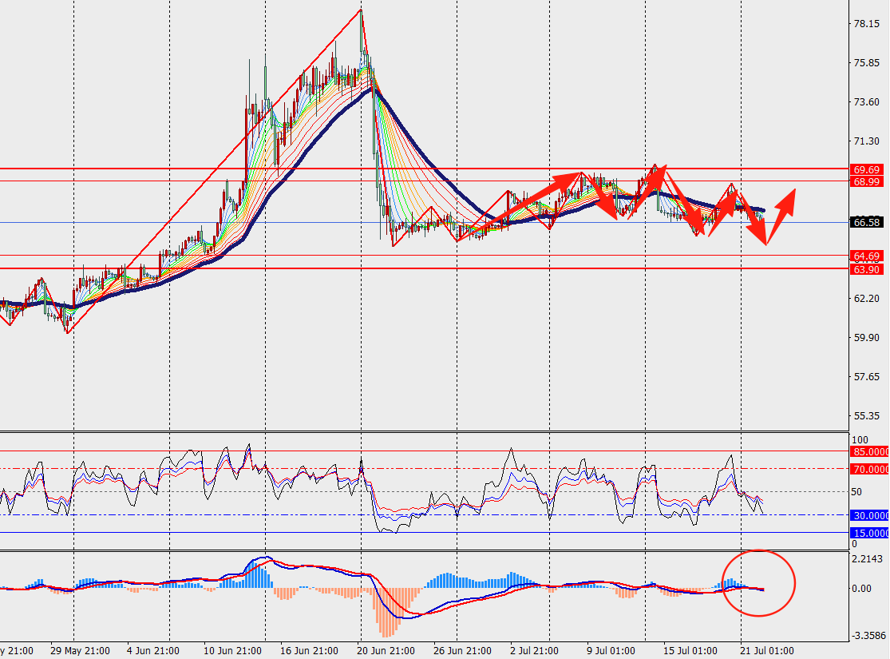The image size is (890, 659).
Task: Select the blue 15.0000 oscillator level tag
Action: coord(869,534)
